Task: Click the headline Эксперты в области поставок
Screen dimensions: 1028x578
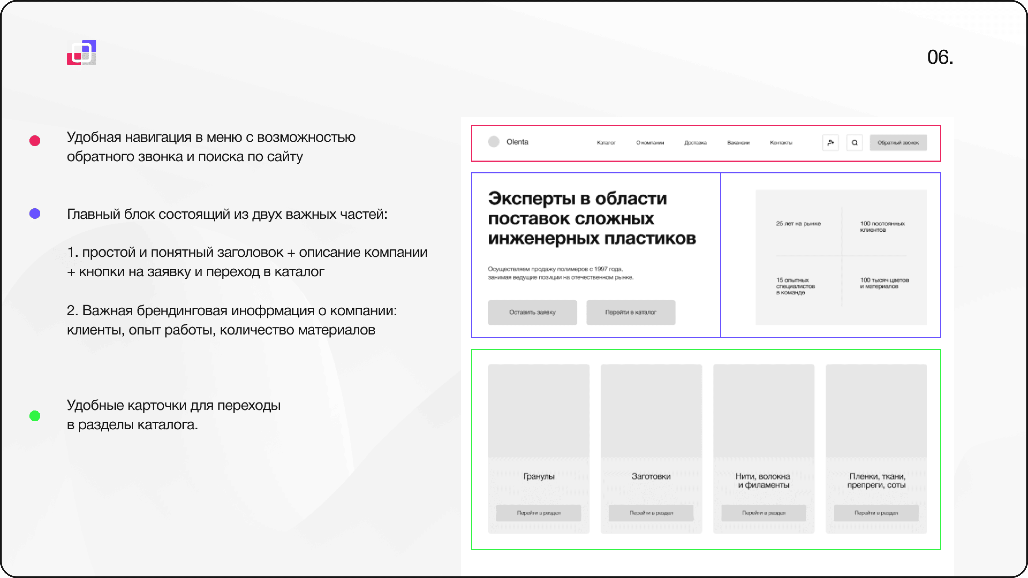Action: click(592, 218)
